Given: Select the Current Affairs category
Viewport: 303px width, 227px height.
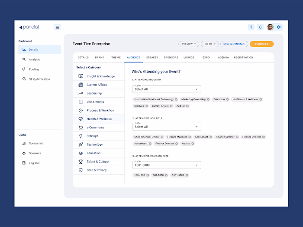Looking at the screenshot, I should tap(99, 85).
